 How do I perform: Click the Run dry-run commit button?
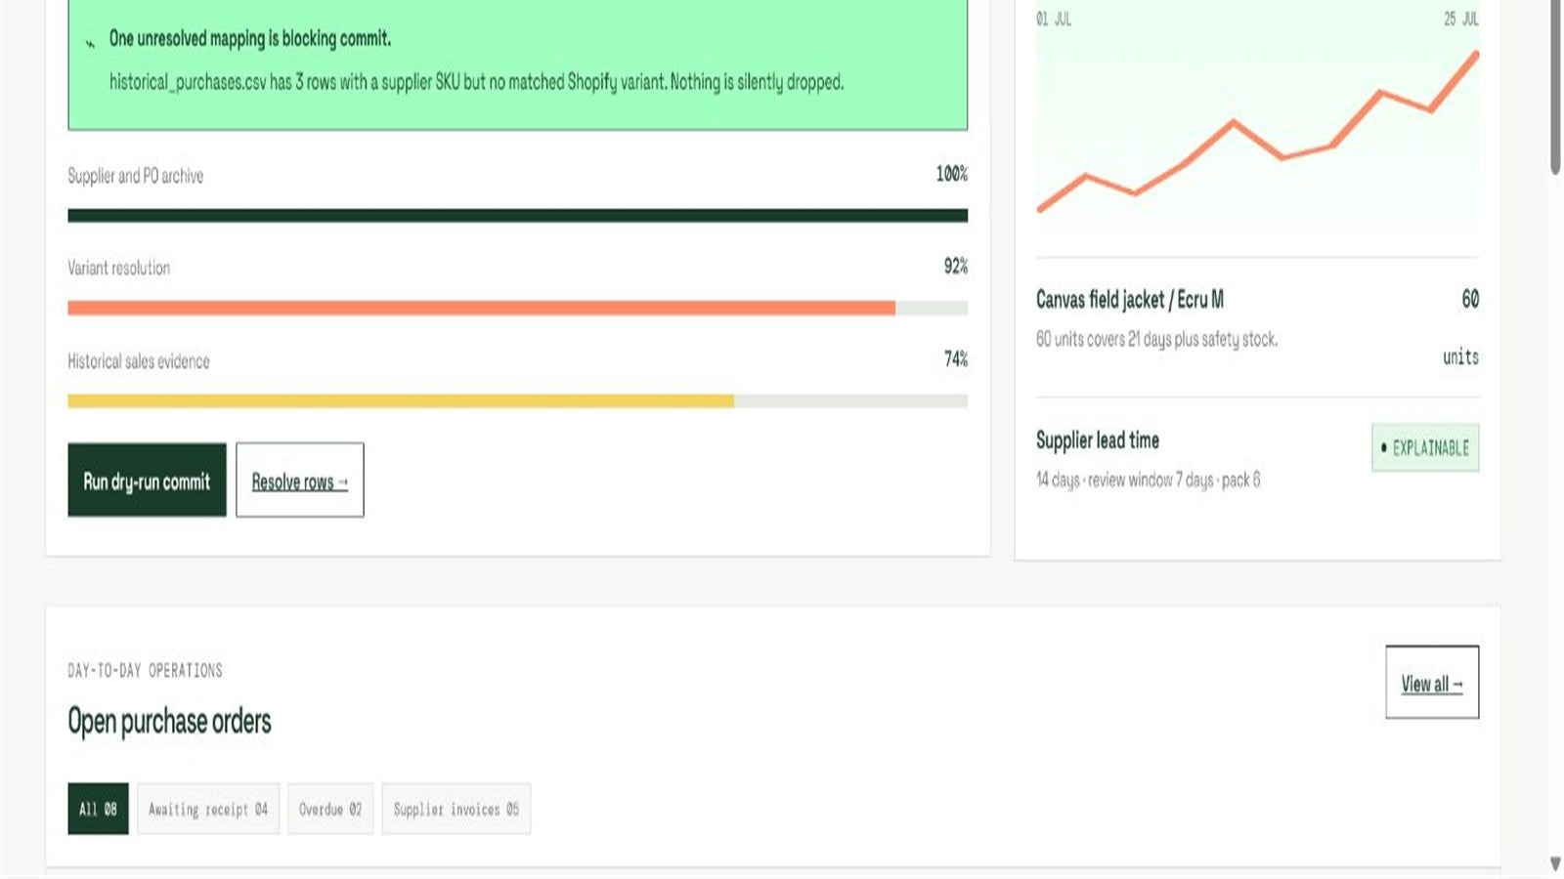pos(147,480)
